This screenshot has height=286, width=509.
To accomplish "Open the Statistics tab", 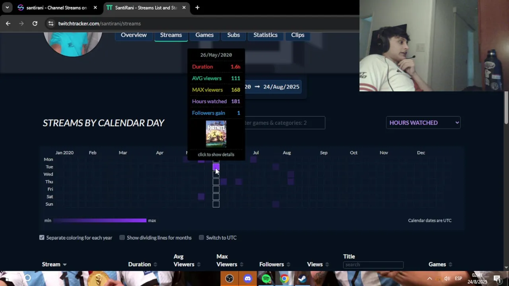I will tap(265, 35).
